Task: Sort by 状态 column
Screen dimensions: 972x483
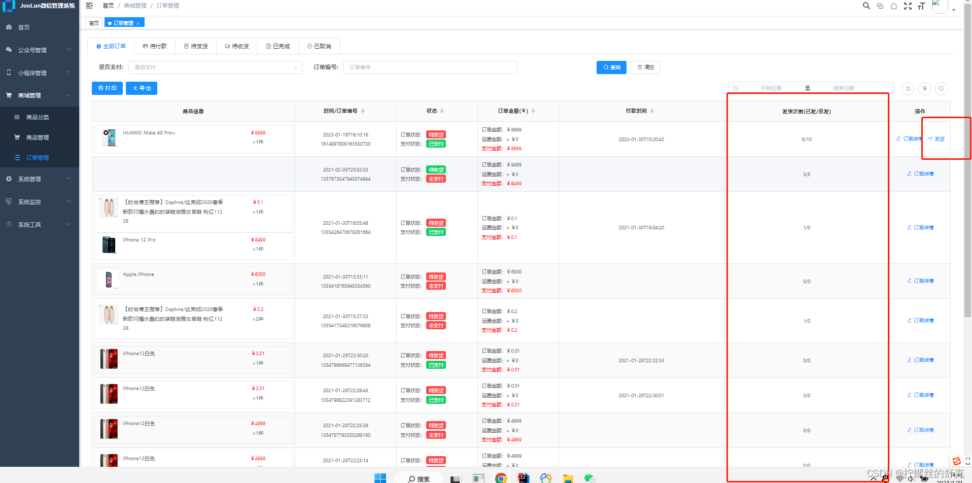Action: tap(442, 111)
